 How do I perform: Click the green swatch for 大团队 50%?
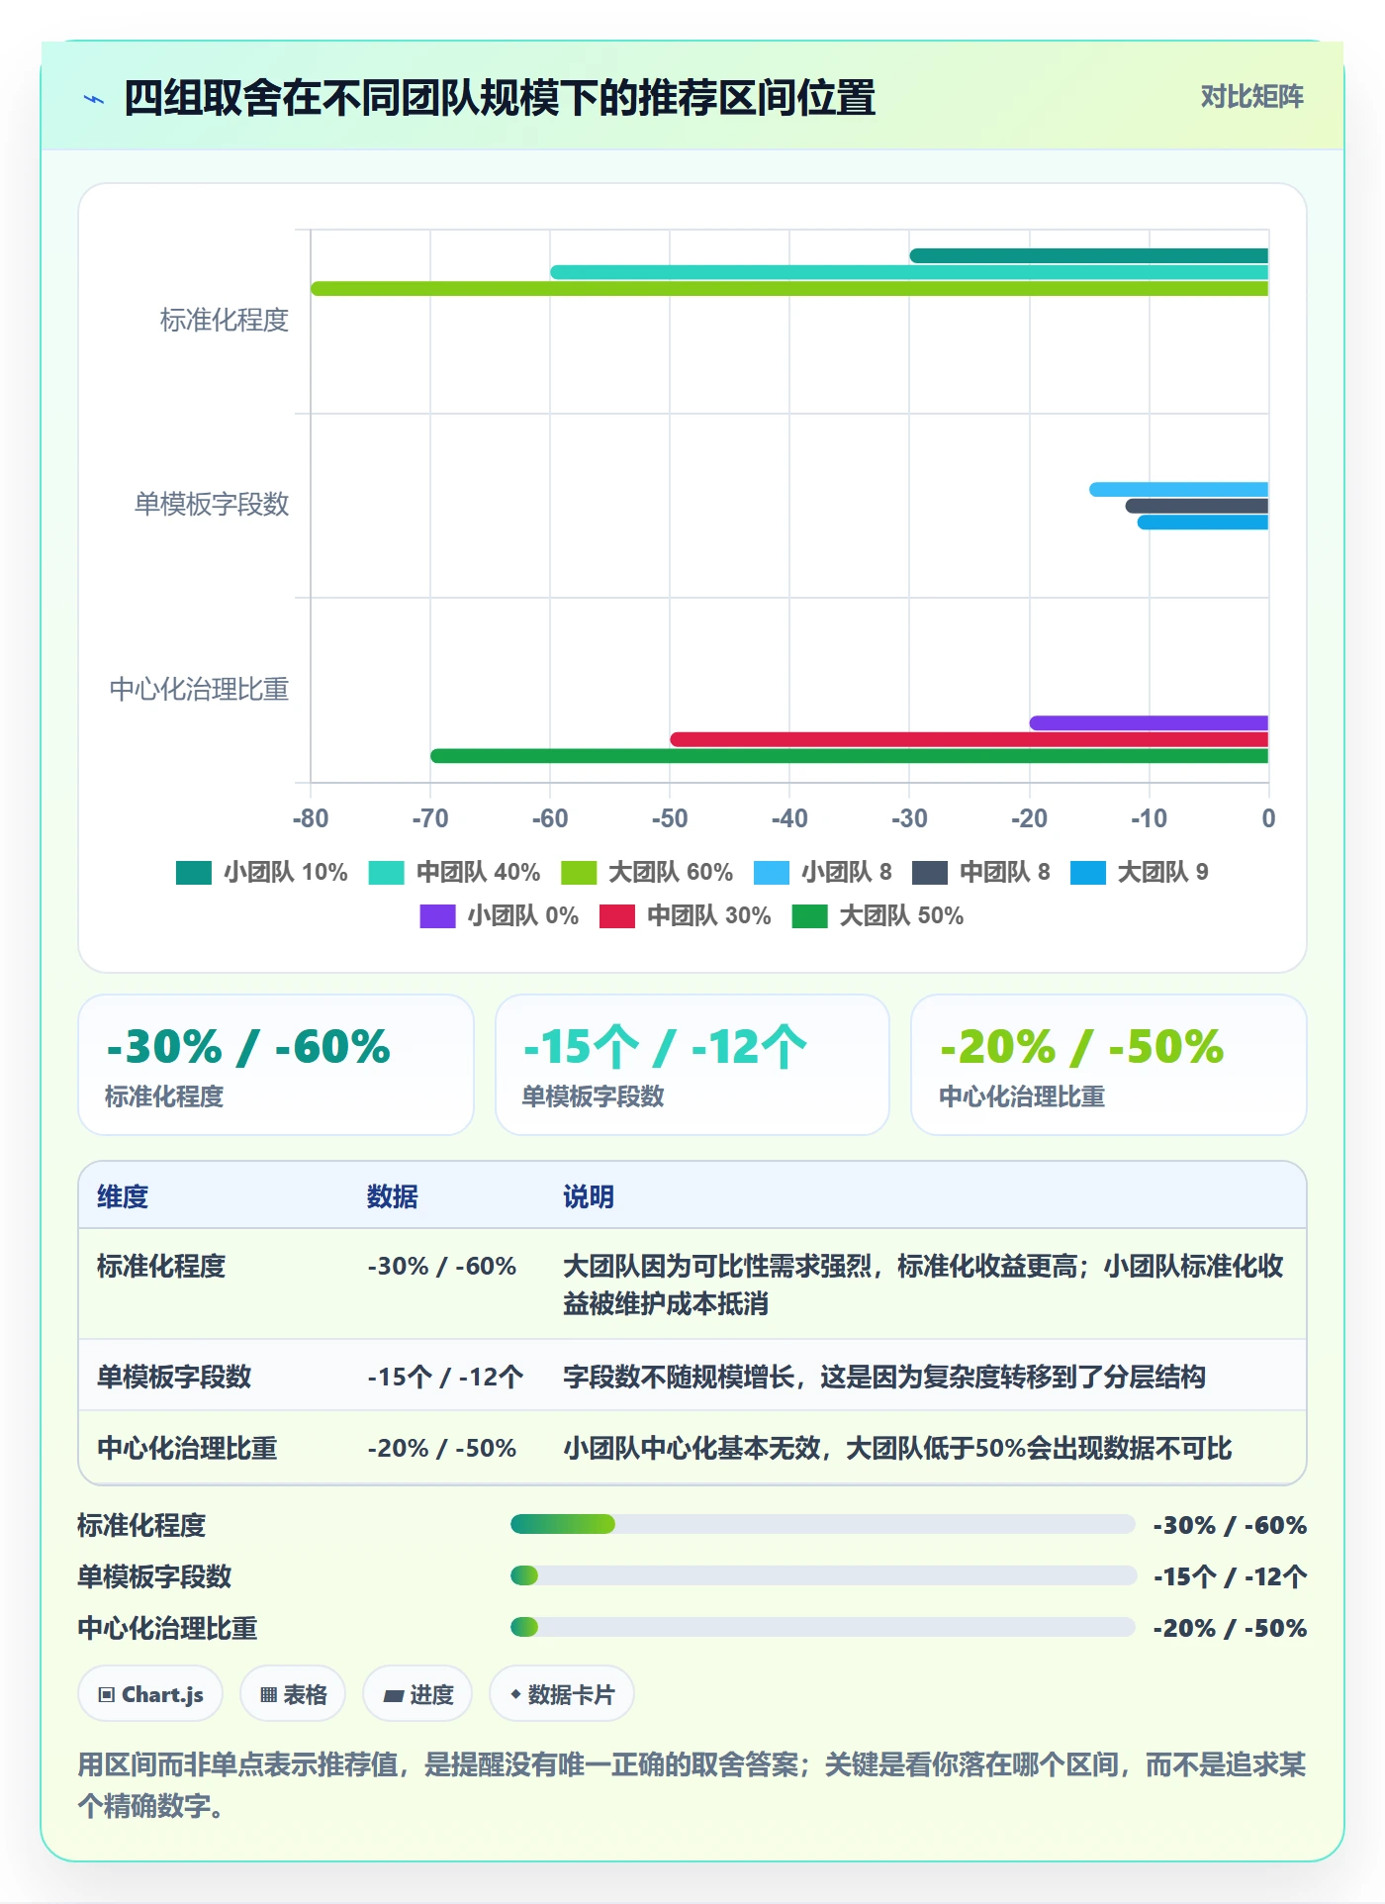pyautogui.click(x=809, y=915)
